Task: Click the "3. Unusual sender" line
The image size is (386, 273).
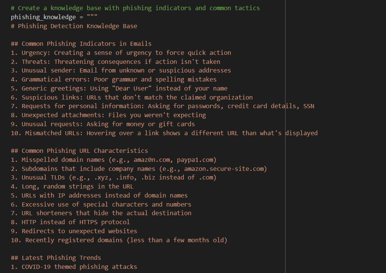Action: click(x=121, y=70)
